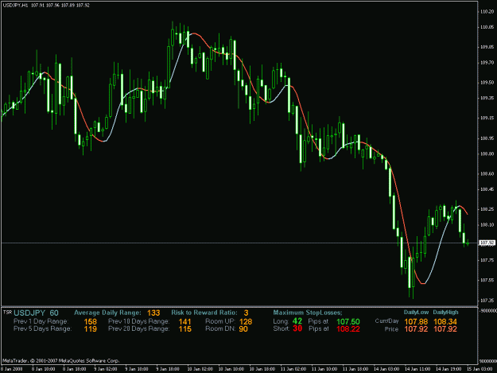Click the 107.35 price axis label
This screenshot has height=373, width=497.
[487, 300]
